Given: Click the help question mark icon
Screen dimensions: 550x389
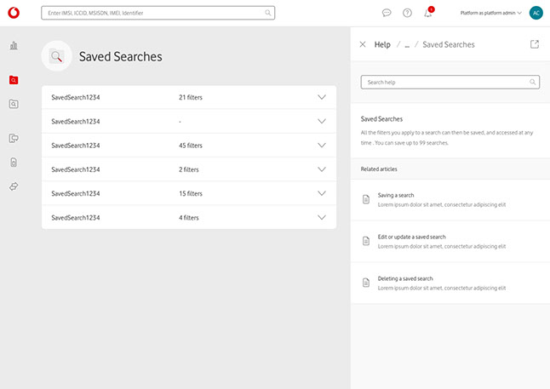Looking at the screenshot, I should tap(407, 13).
